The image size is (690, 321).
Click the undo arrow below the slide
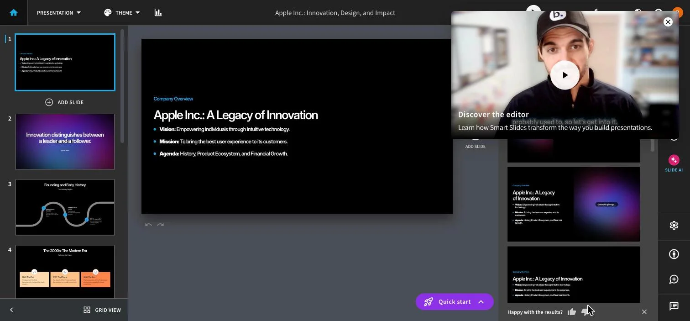(x=148, y=225)
